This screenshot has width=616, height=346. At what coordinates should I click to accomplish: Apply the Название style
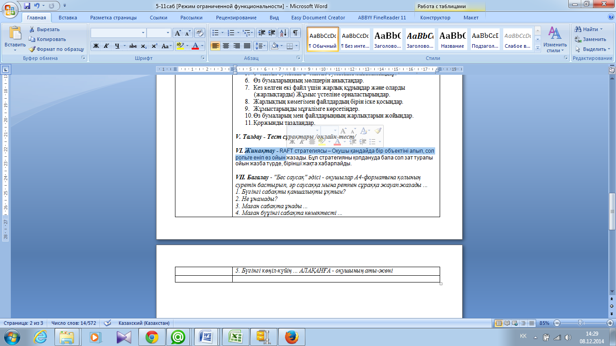453,39
